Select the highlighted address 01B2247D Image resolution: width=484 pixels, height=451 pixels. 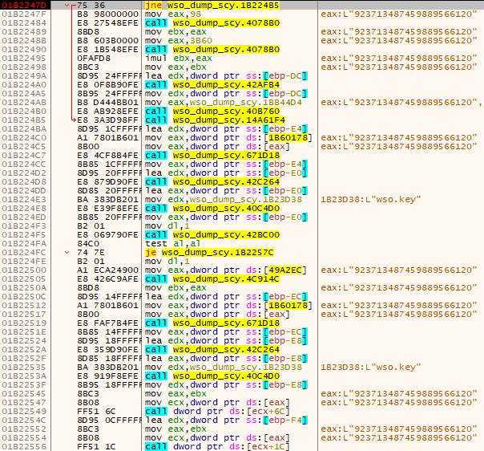pos(26,6)
